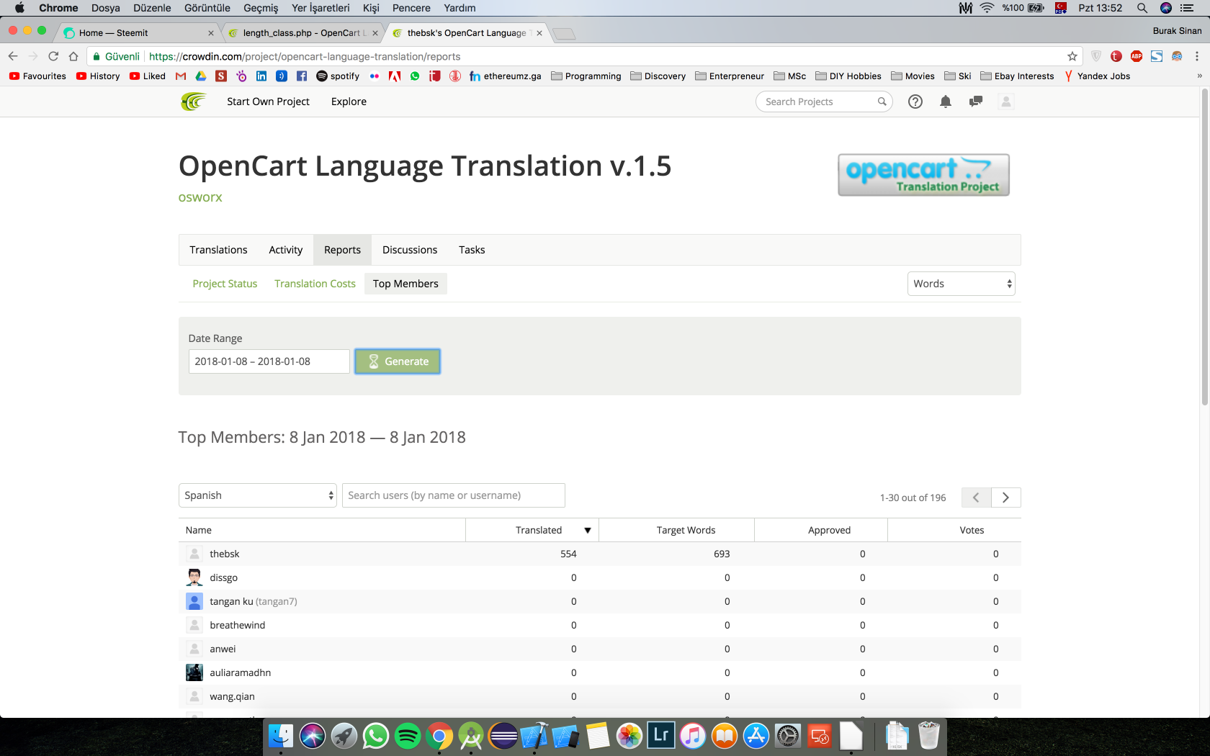Image resolution: width=1210 pixels, height=756 pixels.
Task: Open the Discussions tab
Action: pos(410,250)
